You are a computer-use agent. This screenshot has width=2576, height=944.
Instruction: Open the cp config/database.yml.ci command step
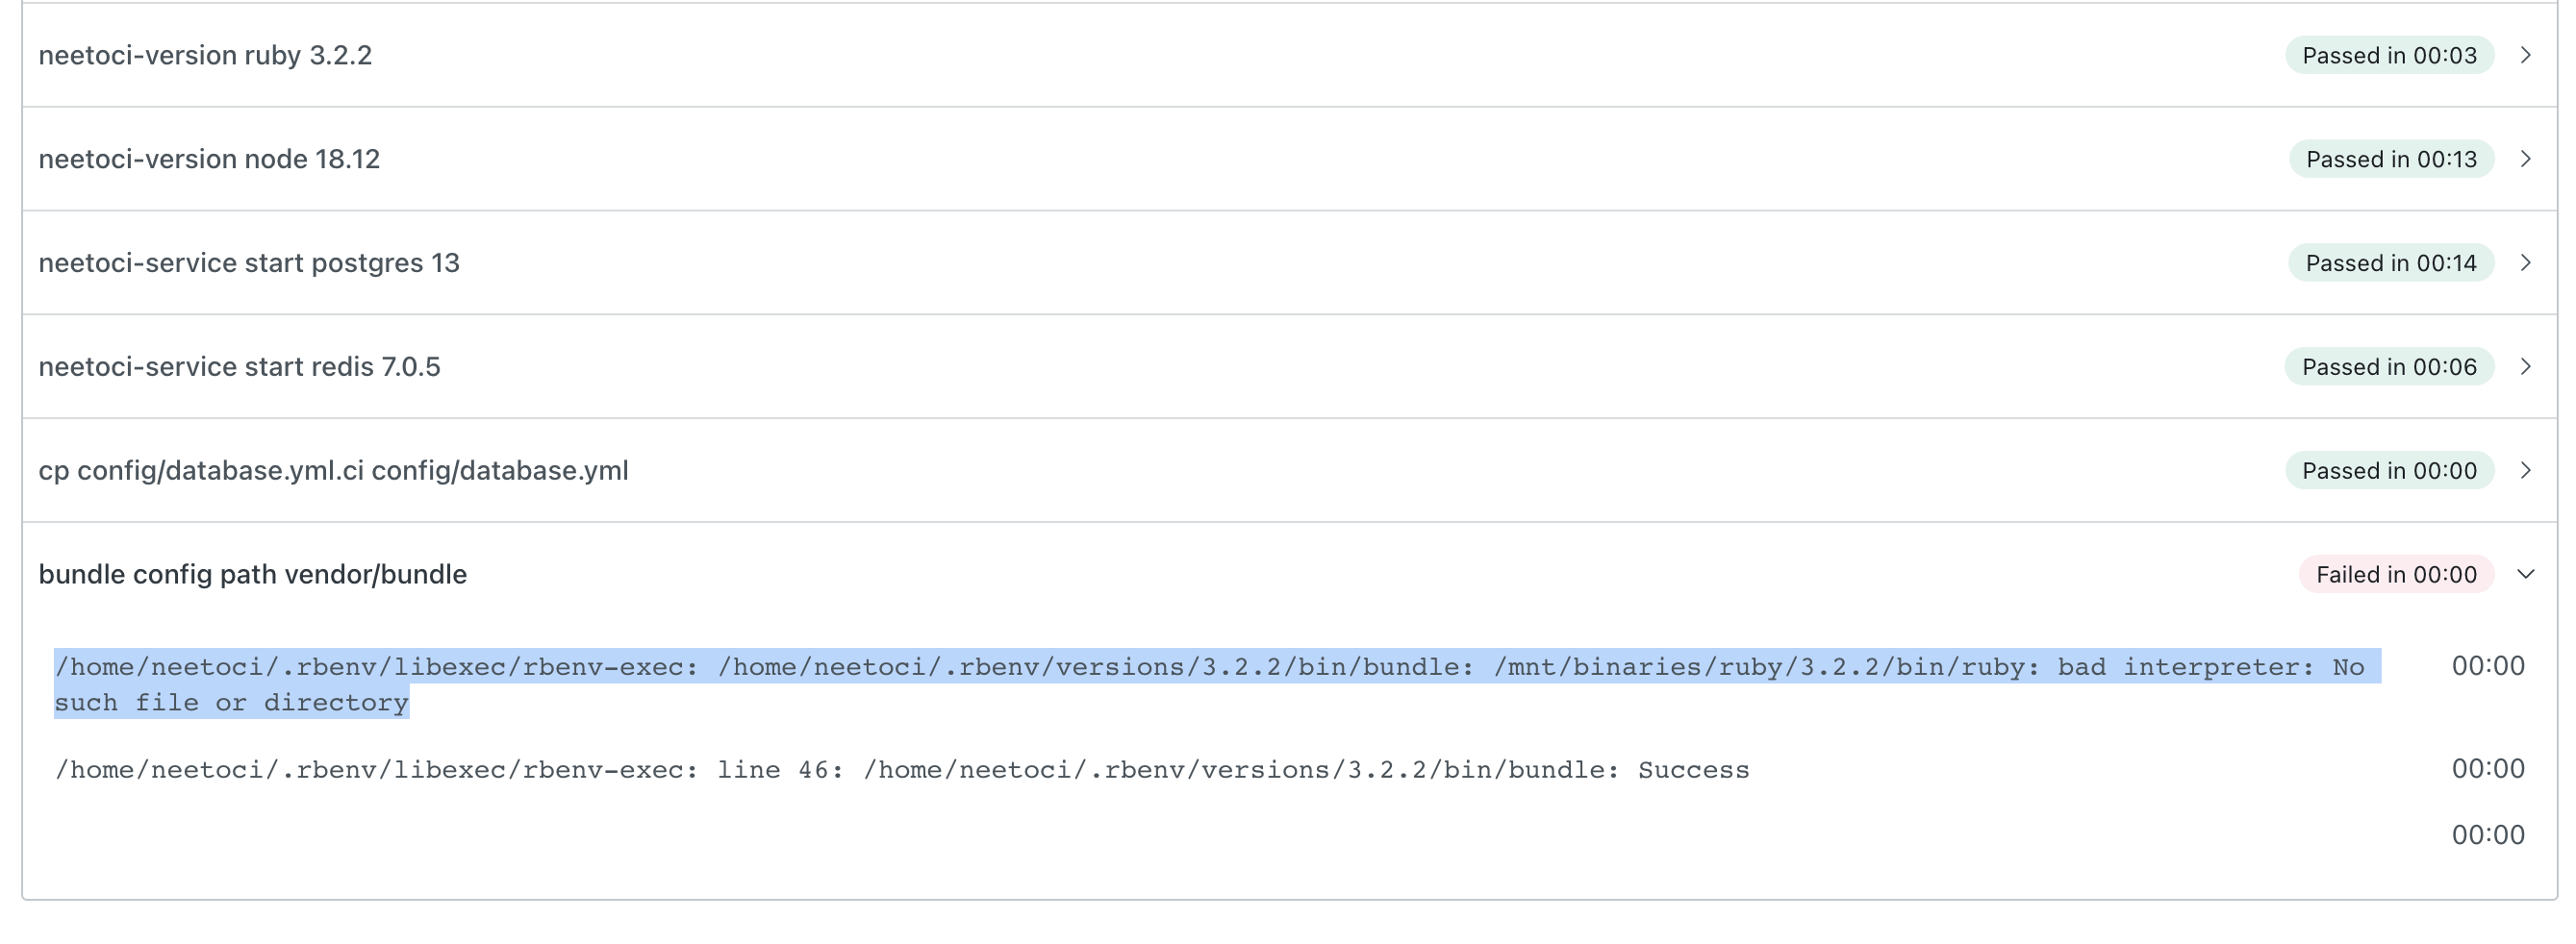333,470
